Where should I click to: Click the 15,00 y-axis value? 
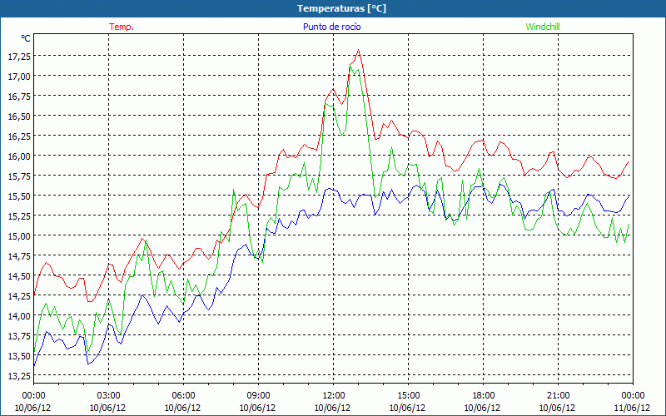point(19,236)
